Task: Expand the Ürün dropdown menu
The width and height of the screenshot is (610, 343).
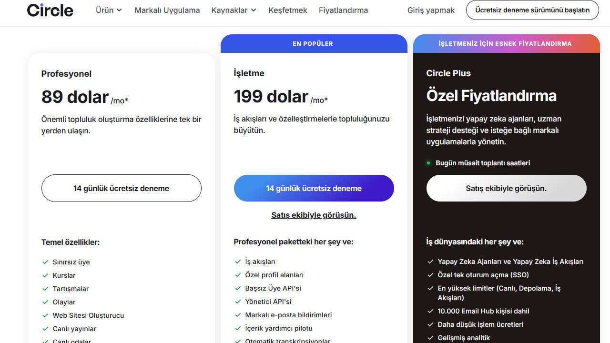Action: click(109, 10)
